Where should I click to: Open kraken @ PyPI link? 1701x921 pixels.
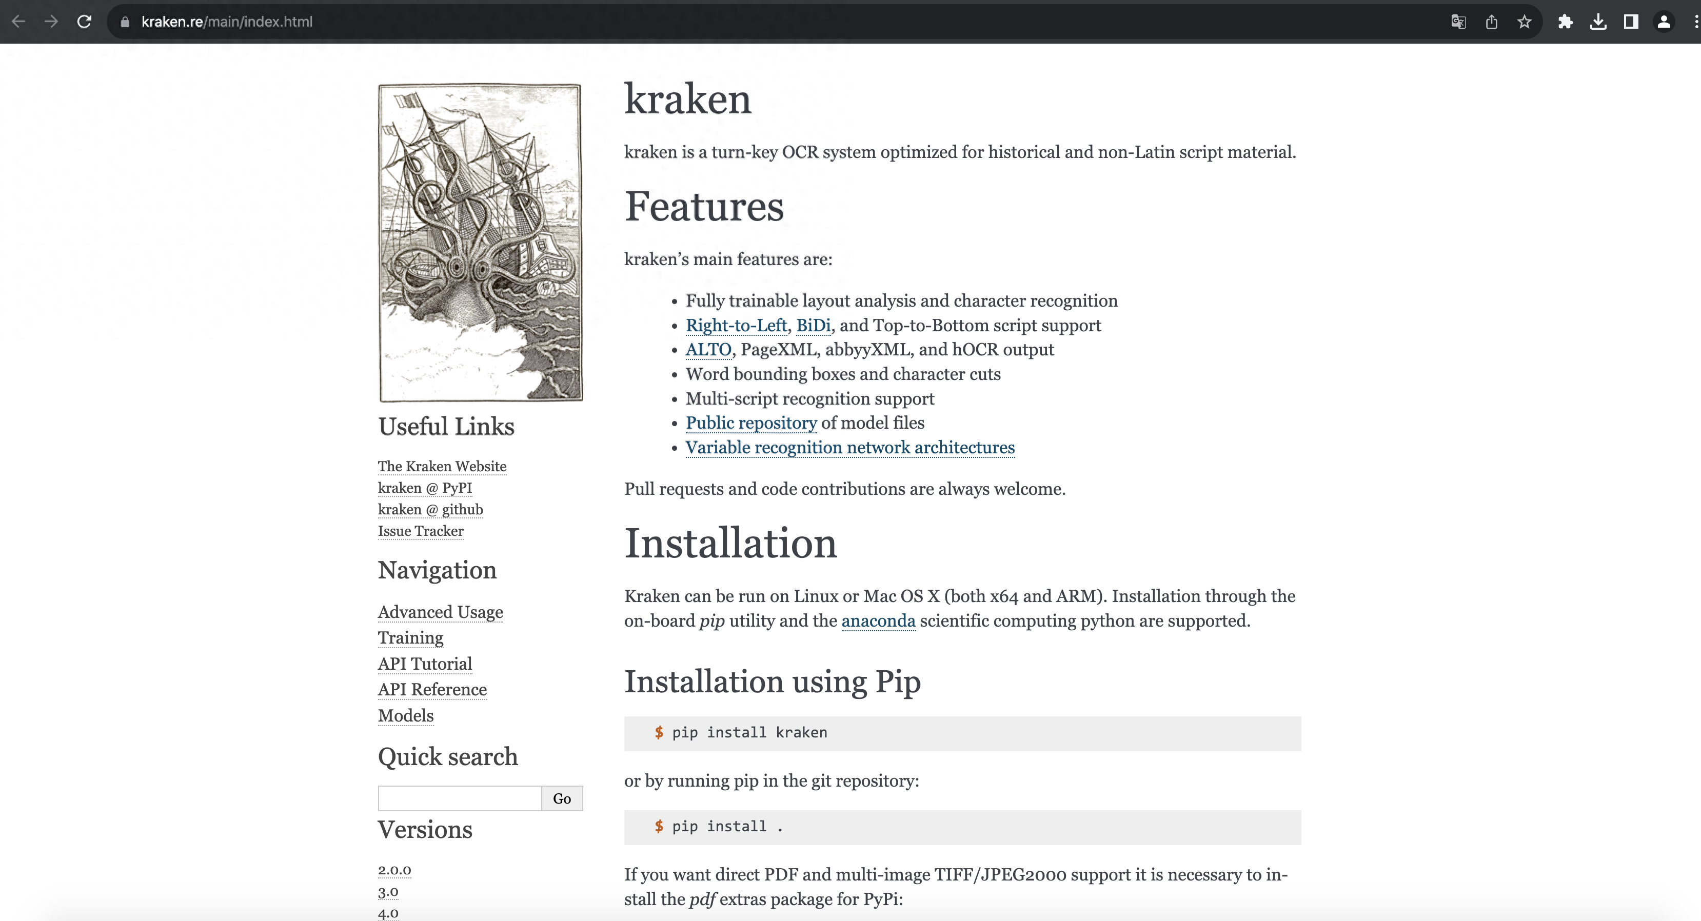(x=425, y=488)
